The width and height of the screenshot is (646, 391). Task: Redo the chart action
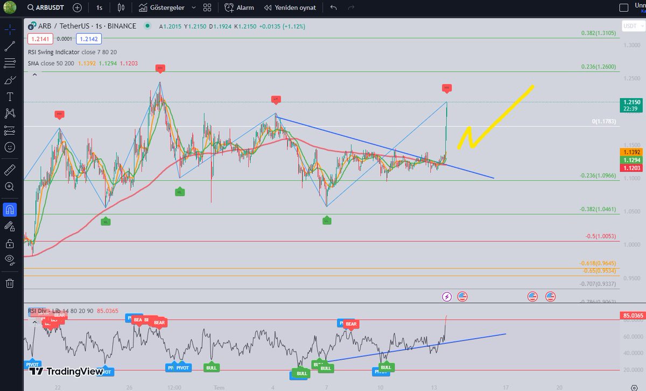click(351, 8)
